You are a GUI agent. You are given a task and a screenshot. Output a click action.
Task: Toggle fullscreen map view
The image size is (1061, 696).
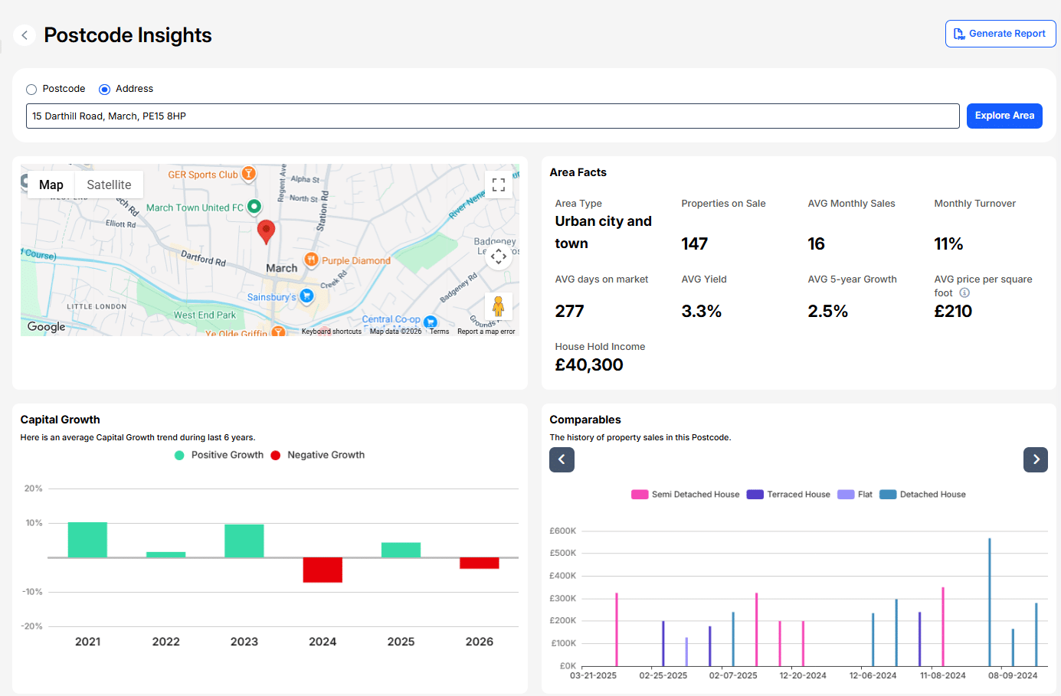(499, 185)
